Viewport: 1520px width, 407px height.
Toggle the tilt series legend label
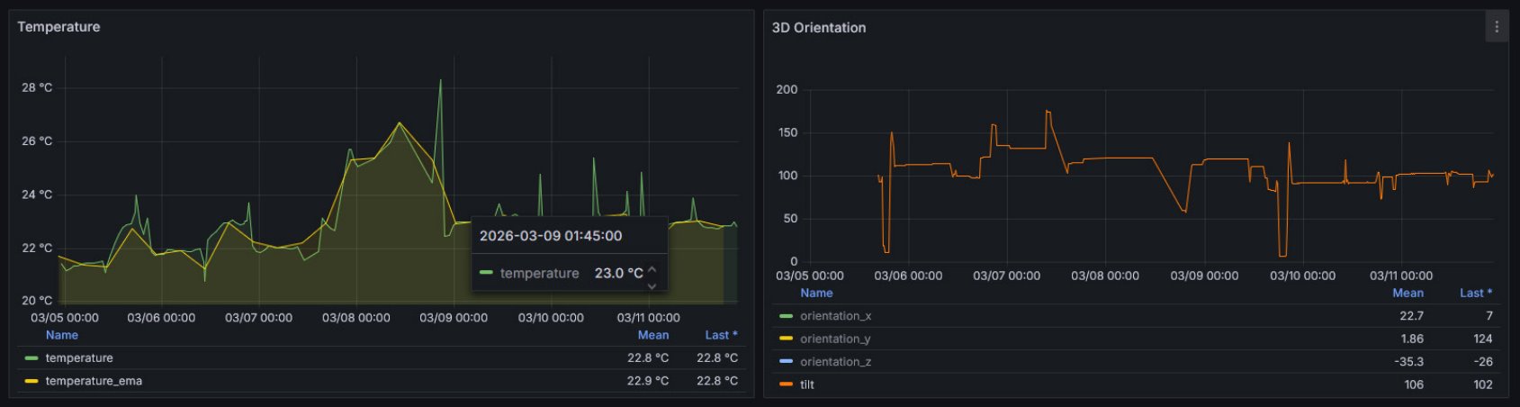807,384
